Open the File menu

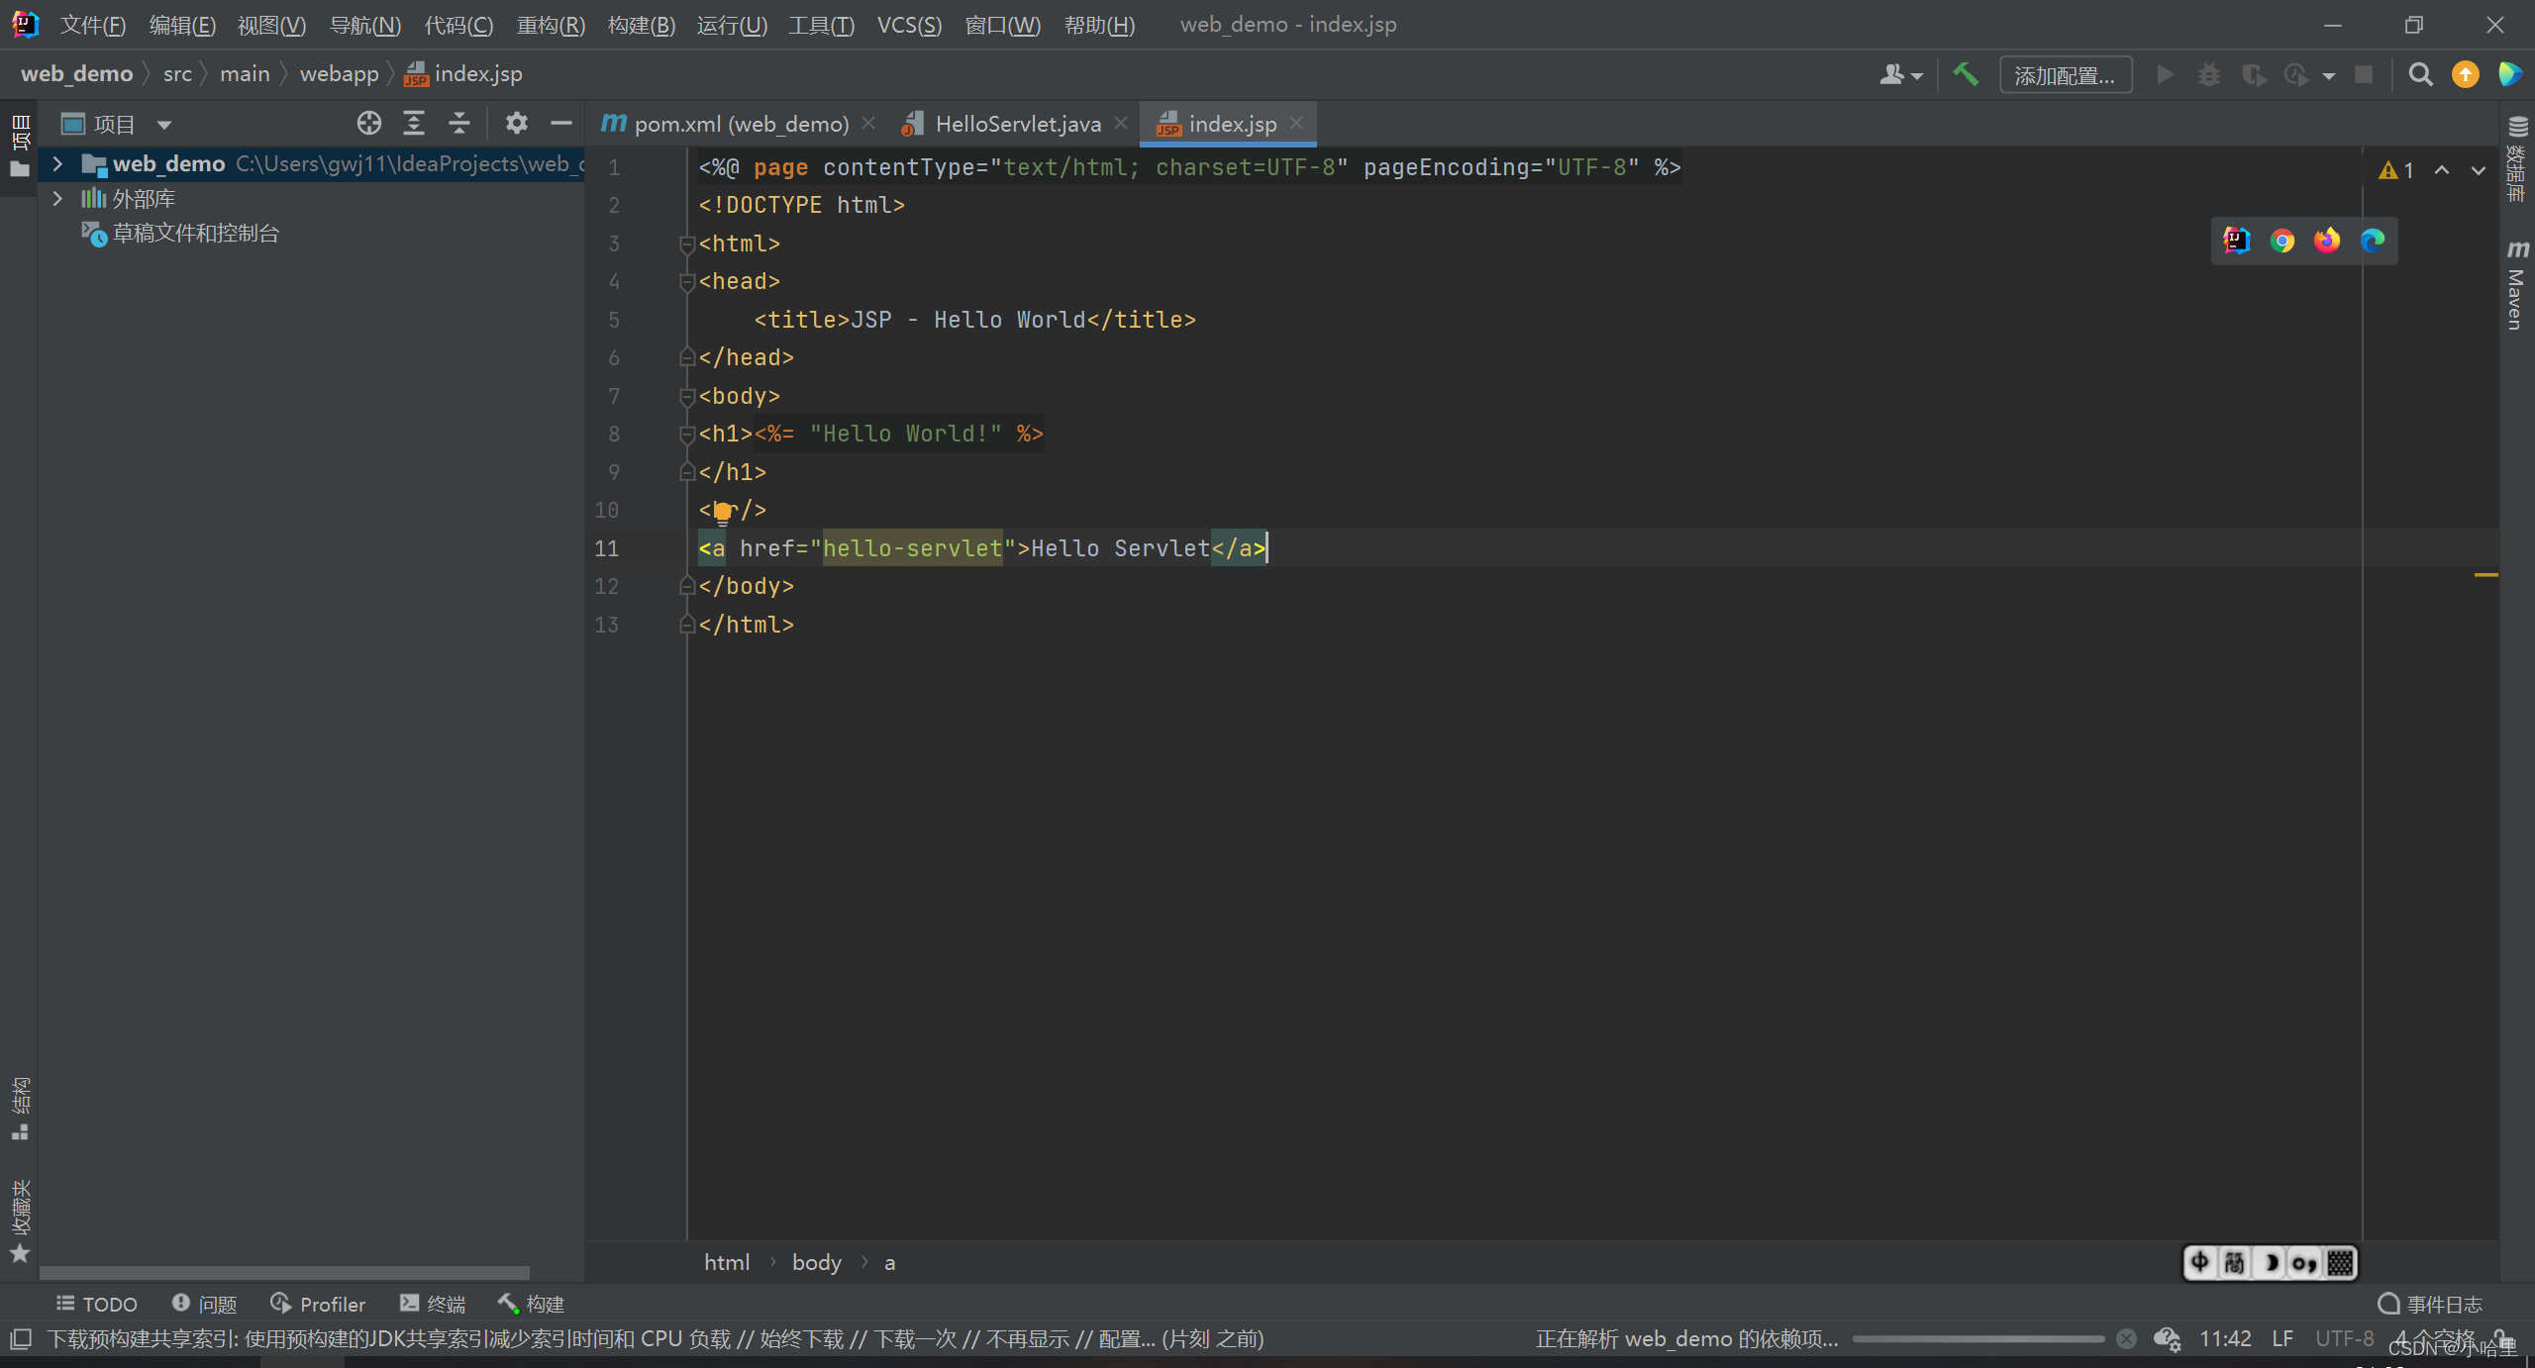tap(93, 25)
